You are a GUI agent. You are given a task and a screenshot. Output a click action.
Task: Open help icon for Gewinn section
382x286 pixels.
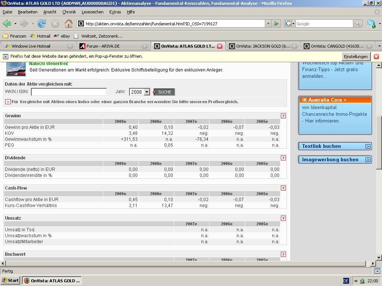pos(283,116)
